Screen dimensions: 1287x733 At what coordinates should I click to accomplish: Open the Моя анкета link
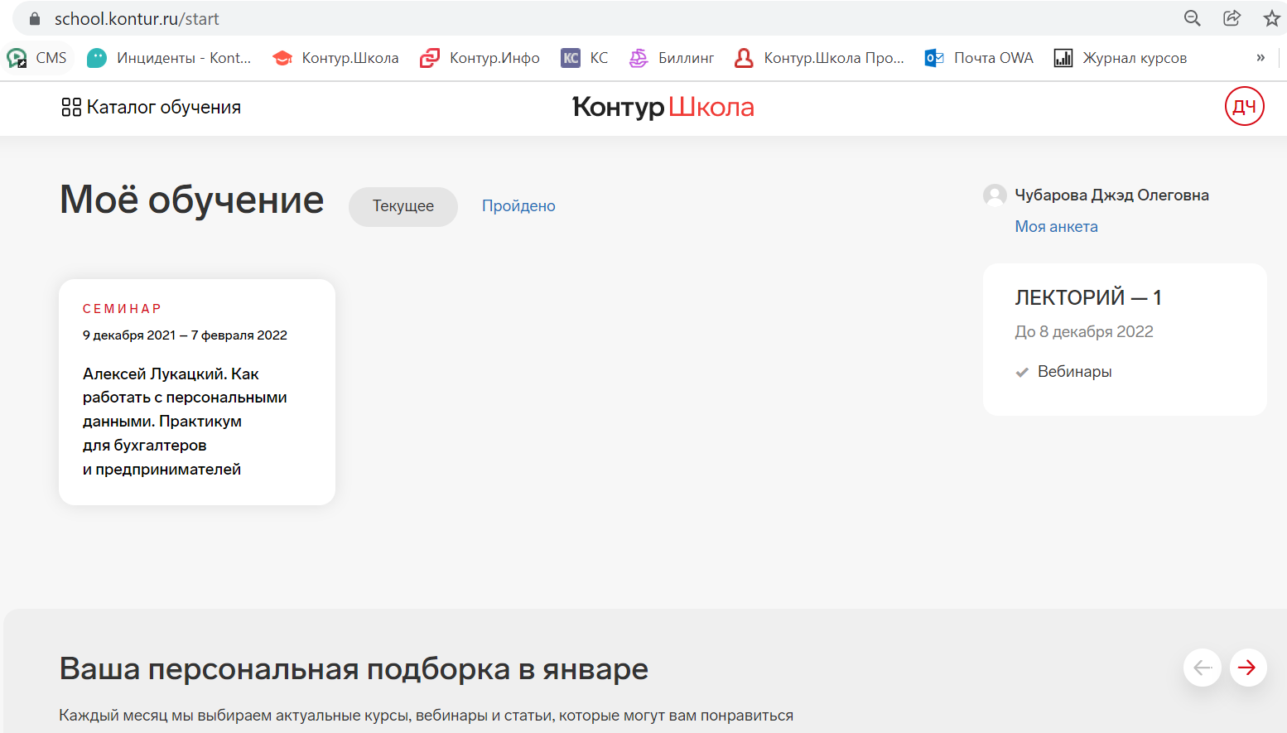(x=1056, y=227)
